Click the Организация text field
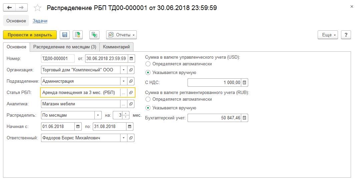The width and height of the screenshot is (356, 181). pos(81,70)
